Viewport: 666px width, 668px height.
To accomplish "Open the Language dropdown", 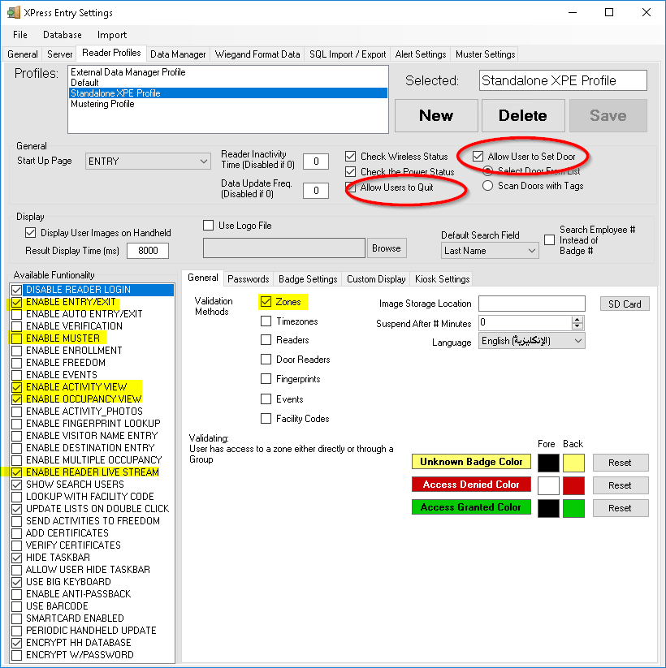I will (531, 342).
